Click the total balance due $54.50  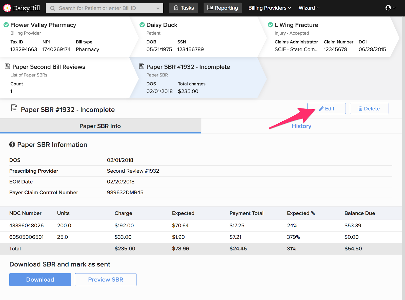click(x=353, y=249)
